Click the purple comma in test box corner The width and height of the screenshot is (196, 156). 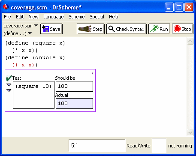92,73
